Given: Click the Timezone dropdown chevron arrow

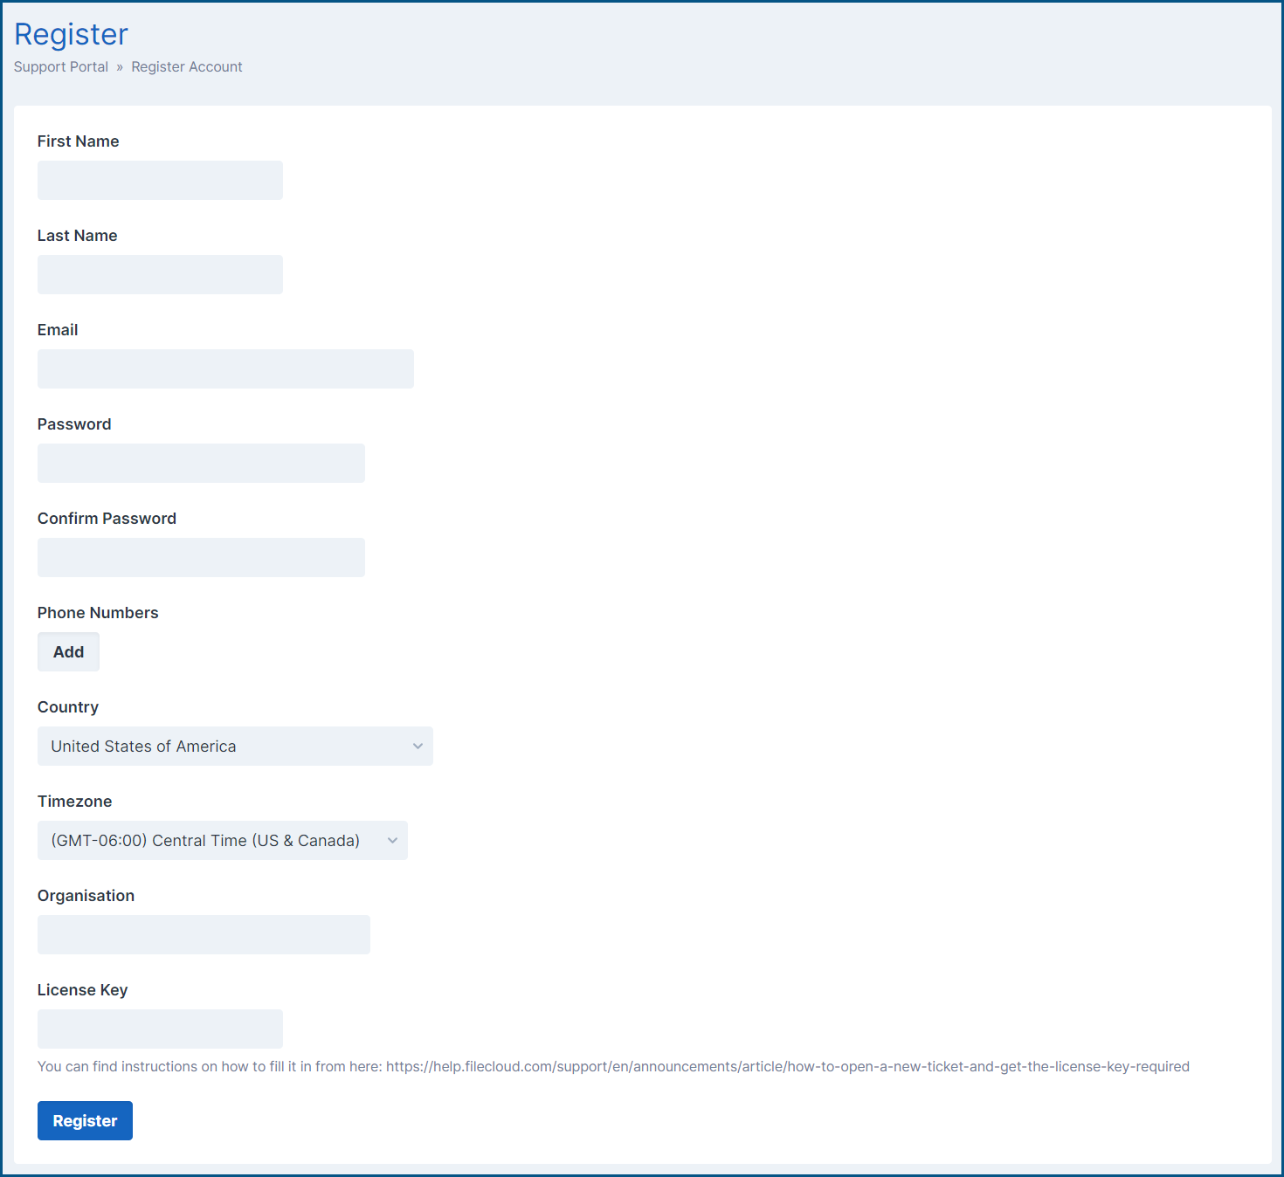Looking at the screenshot, I should coord(391,840).
